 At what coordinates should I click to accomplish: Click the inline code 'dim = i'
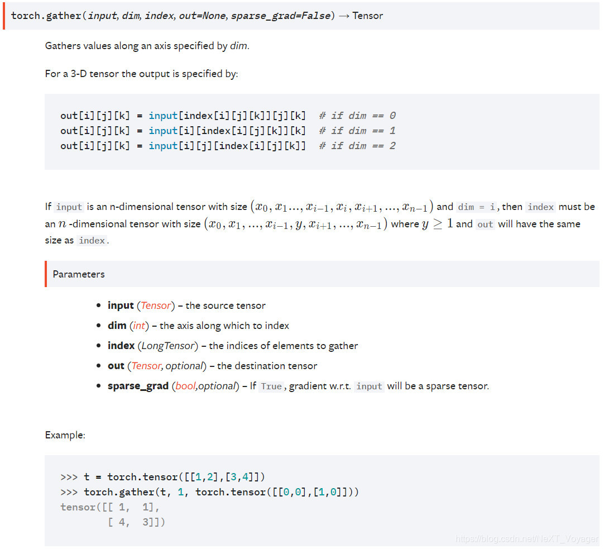[477, 207]
